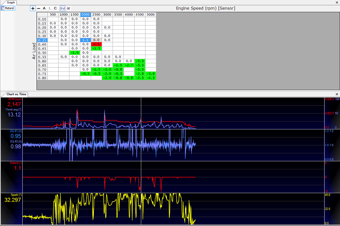Click the Spark value 32.297

13,200
